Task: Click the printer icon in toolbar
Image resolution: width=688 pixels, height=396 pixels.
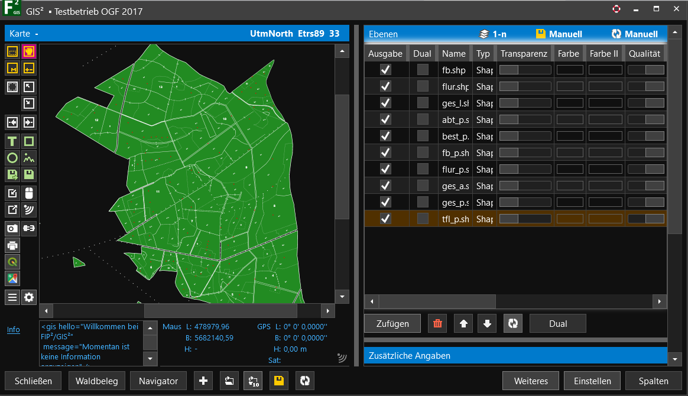Action: [12, 245]
